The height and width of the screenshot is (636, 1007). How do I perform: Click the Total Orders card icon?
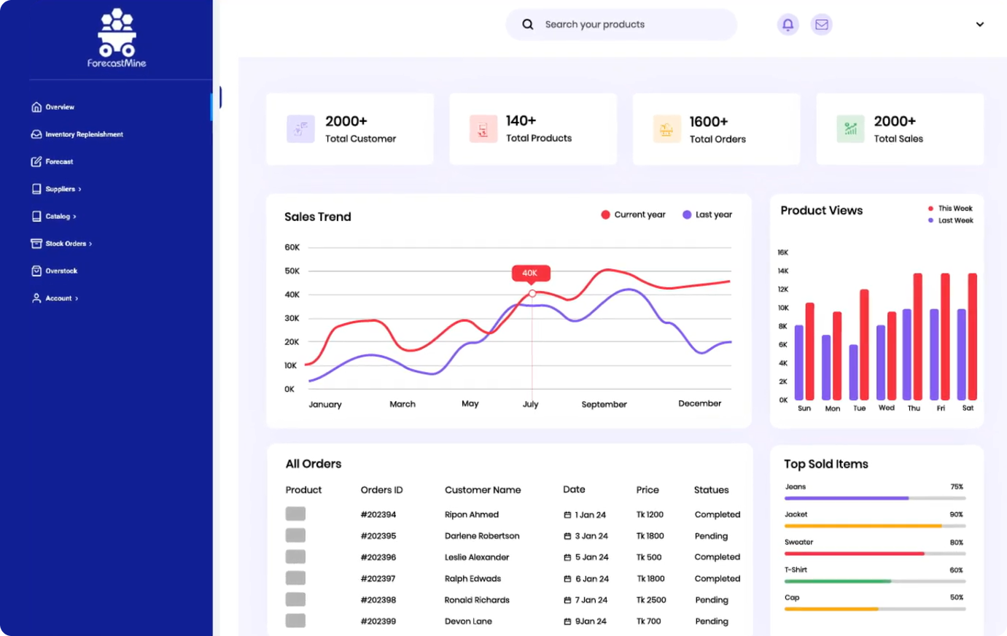click(666, 129)
